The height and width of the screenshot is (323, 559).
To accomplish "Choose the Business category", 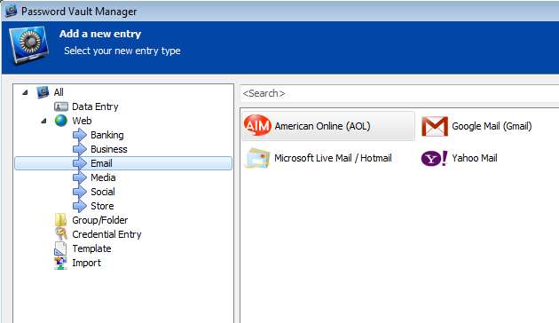I will (109, 149).
